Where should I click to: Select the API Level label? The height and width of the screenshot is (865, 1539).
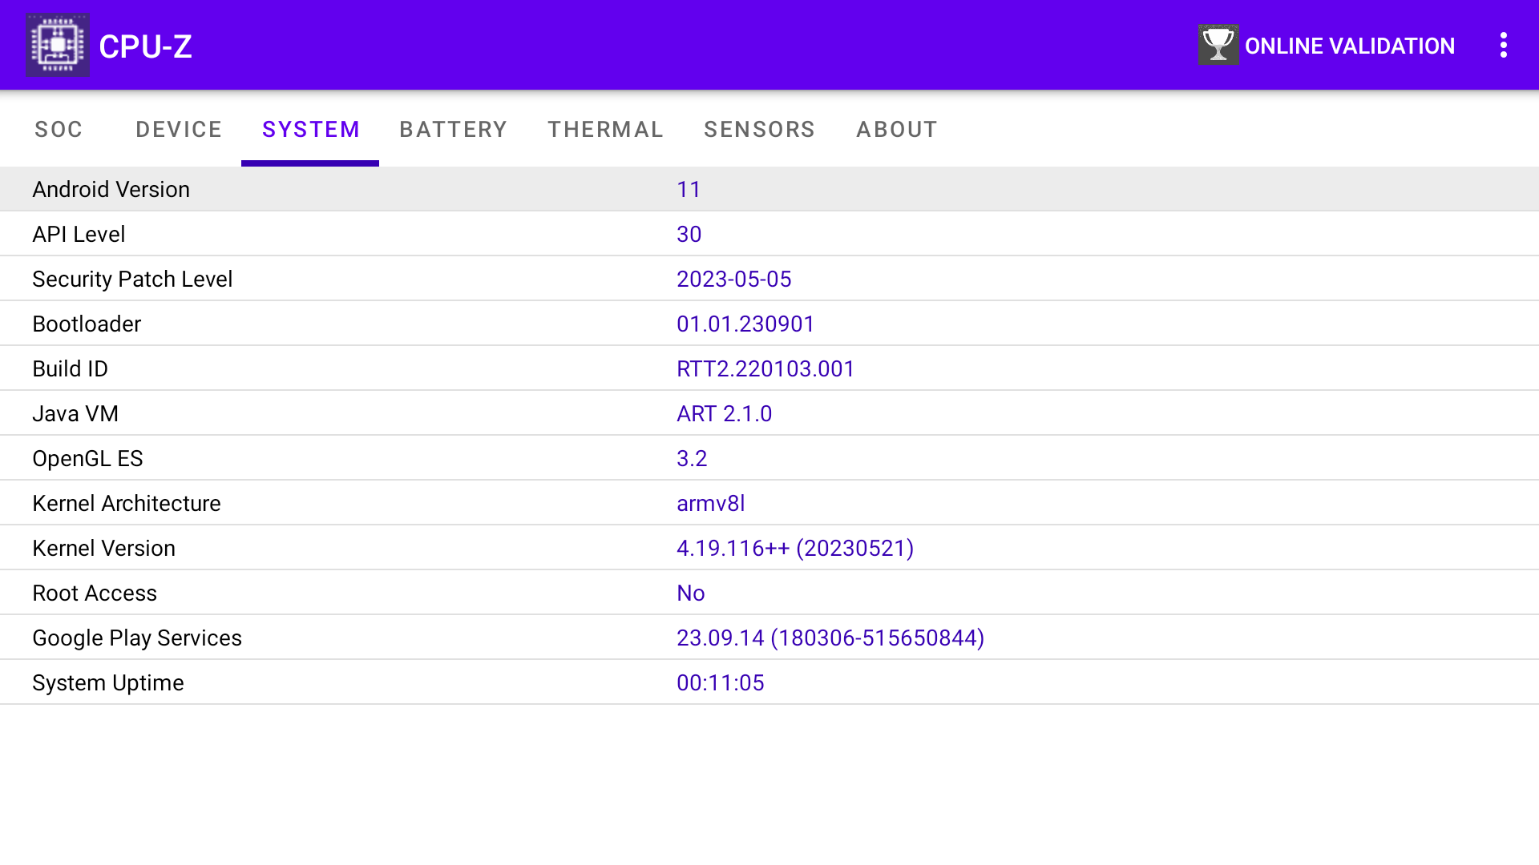(79, 234)
